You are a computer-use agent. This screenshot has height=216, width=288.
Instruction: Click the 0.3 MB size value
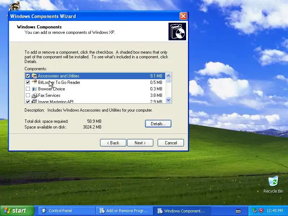click(x=156, y=89)
